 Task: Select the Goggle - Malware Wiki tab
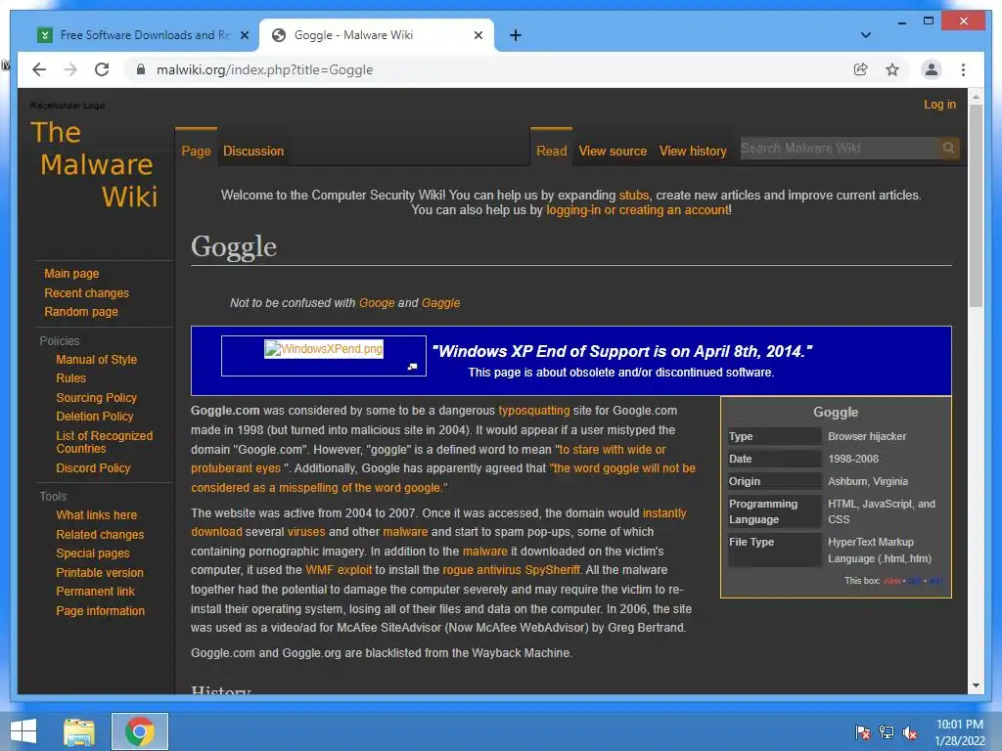376,35
